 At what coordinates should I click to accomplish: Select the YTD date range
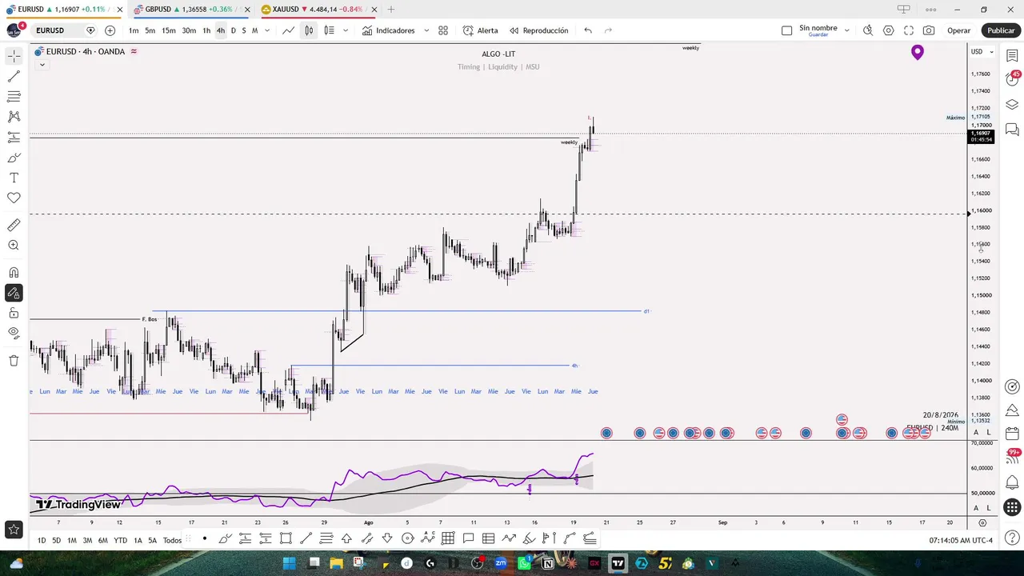[120, 541]
